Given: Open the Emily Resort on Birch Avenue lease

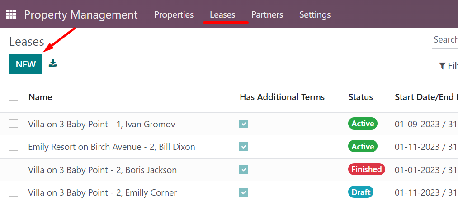Looking at the screenshot, I should click(112, 147).
